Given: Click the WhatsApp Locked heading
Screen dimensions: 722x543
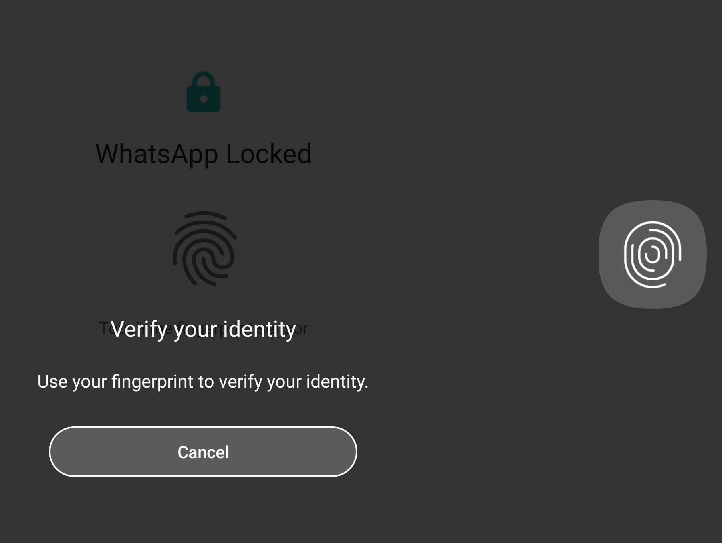Looking at the screenshot, I should (204, 154).
